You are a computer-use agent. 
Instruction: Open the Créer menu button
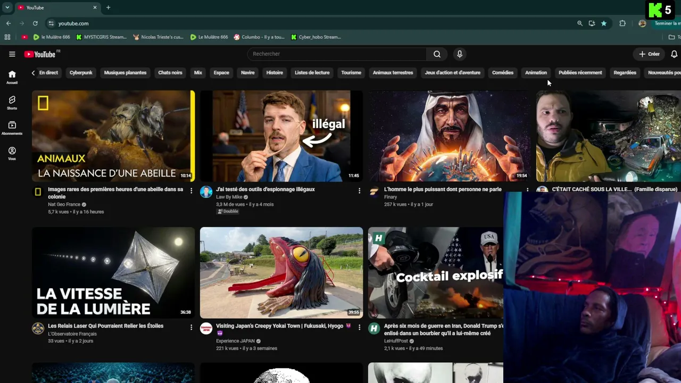[650, 54]
